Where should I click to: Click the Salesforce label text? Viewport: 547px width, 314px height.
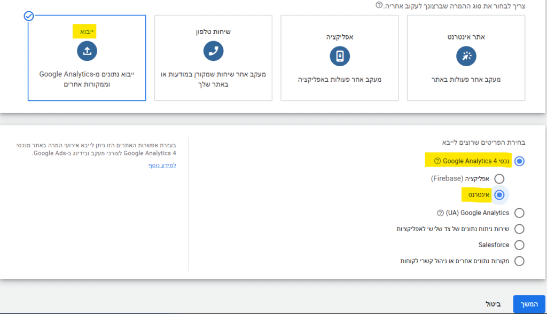[494, 245]
